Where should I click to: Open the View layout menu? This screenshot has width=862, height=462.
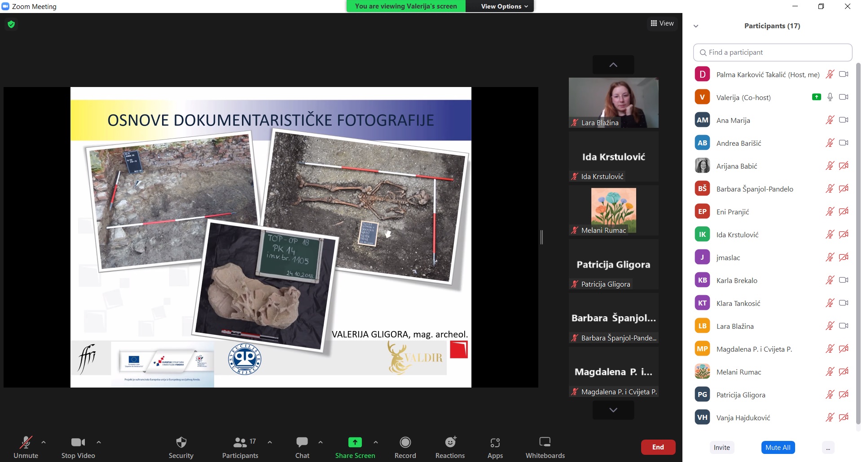pos(662,23)
